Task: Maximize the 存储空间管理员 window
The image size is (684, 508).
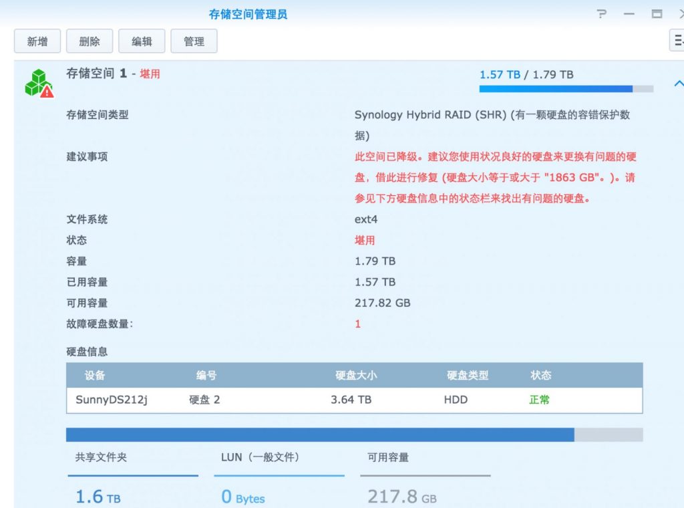Action: pyautogui.click(x=657, y=14)
